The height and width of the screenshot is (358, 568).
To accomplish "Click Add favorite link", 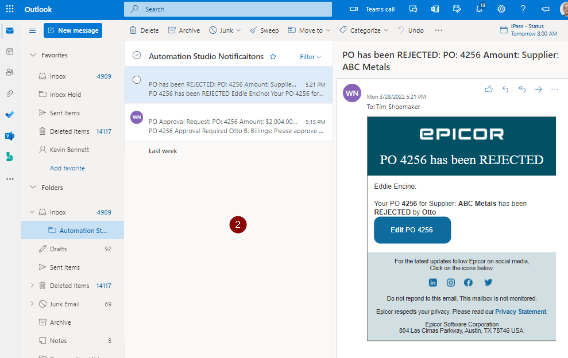I will [x=67, y=168].
